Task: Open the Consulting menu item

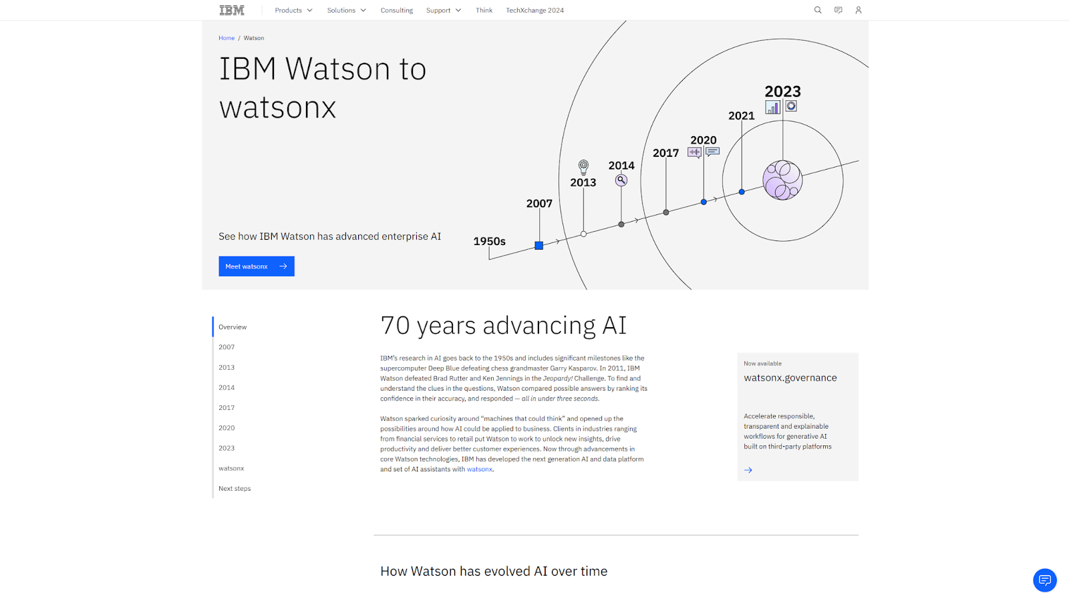Action: [397, 10]
